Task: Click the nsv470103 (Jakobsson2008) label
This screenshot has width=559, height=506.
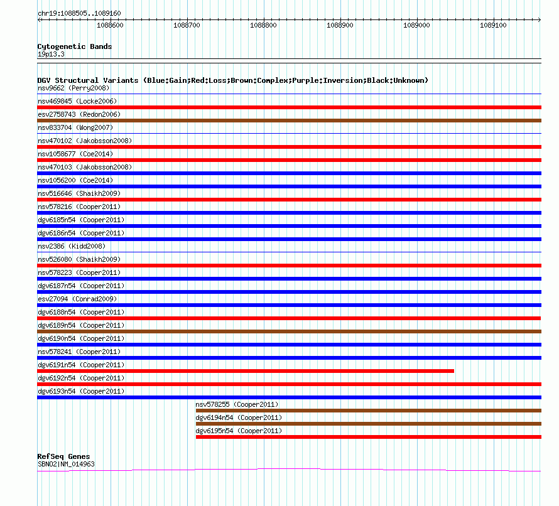Action: tap(85, 167)
